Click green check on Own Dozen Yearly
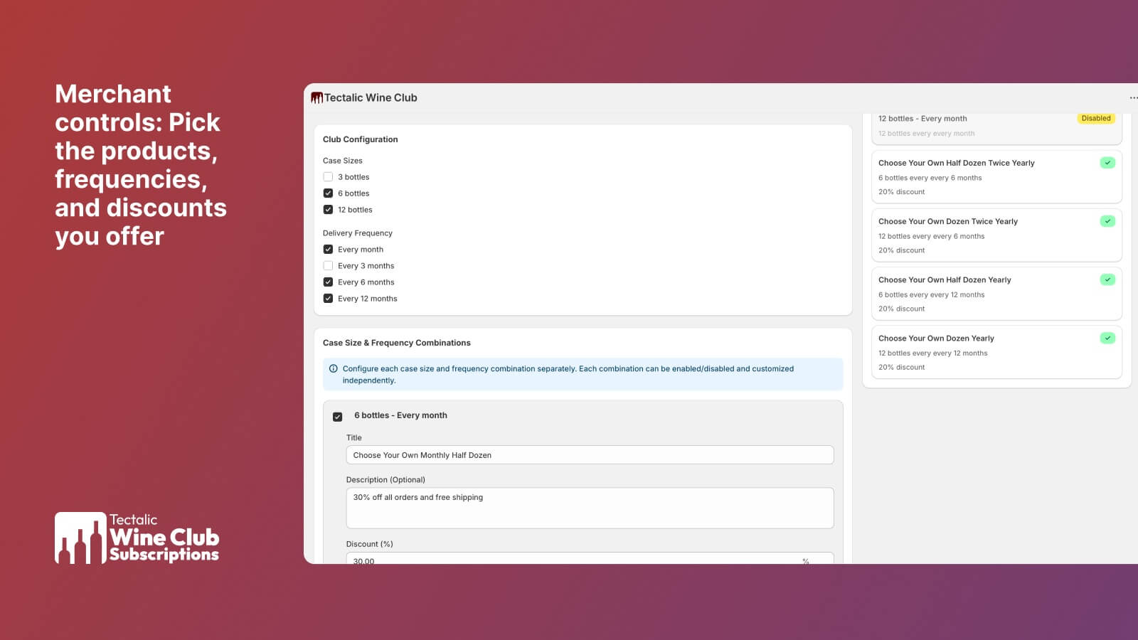This screenshot has height=640, width=1138. (x=1107, y=338)
